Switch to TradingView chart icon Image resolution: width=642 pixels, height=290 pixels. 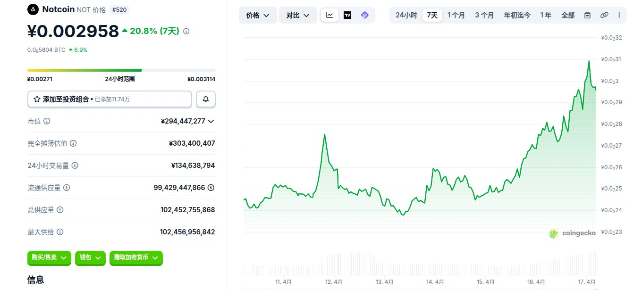[347, 15]
